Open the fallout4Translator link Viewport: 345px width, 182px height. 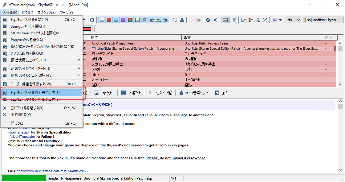pyautogui.click(x=22, y=137)
